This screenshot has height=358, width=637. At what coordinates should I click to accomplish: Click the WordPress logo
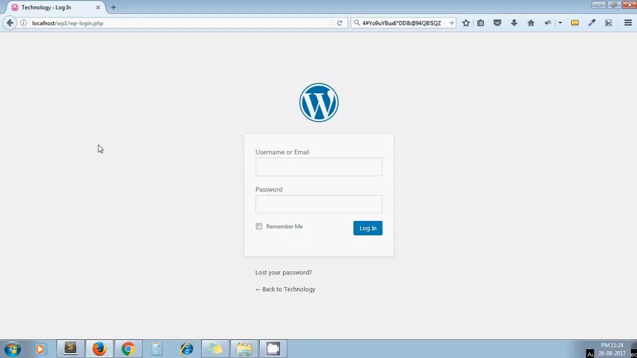[x=318, y=102]
